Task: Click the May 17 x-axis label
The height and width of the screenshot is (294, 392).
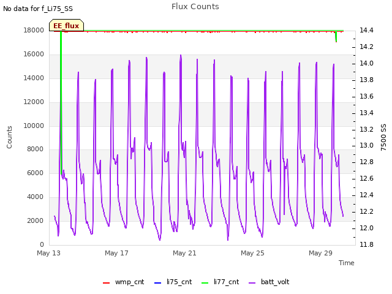Action: click(116, 253)
